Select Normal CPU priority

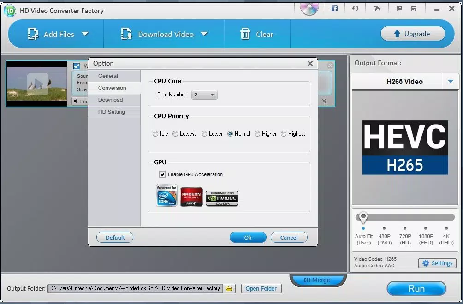pos(230,134)
